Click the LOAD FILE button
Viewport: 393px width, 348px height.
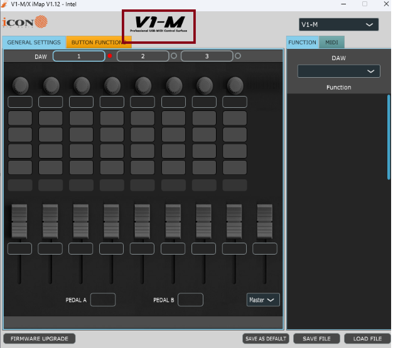tap(367, 339)
